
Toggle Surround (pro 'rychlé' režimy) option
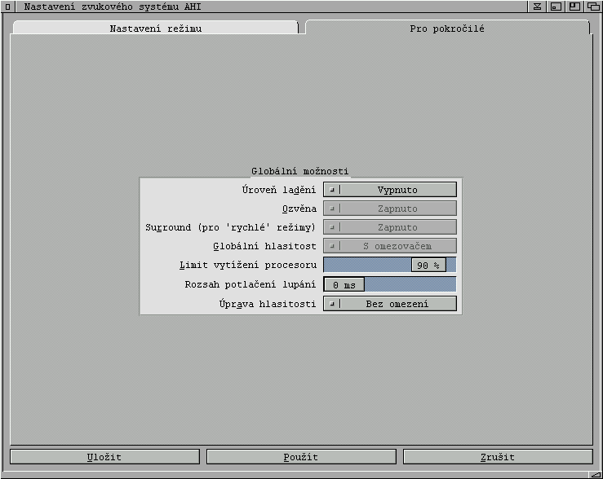(390, 227)
